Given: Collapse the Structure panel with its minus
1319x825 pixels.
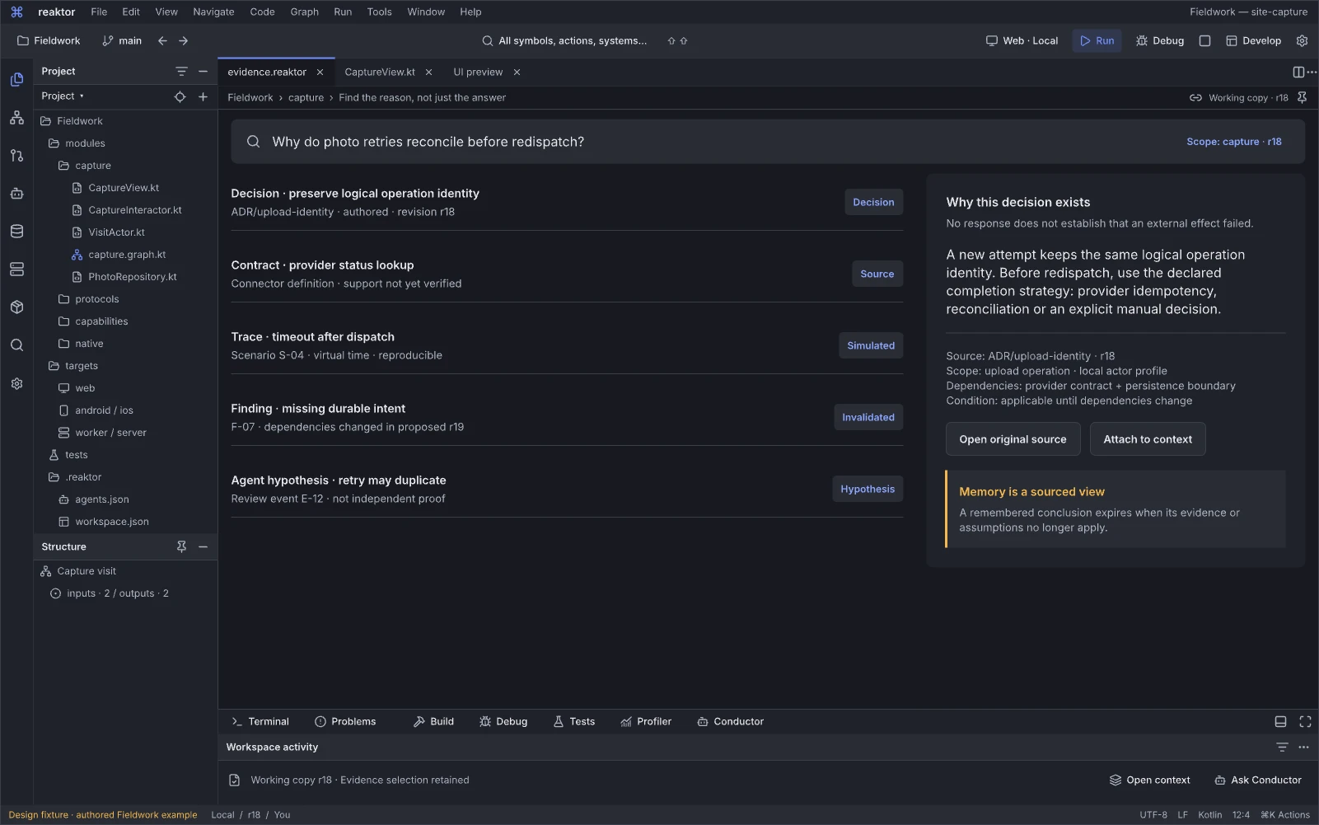Looking at the screenshot, I should tap(203, 546).
